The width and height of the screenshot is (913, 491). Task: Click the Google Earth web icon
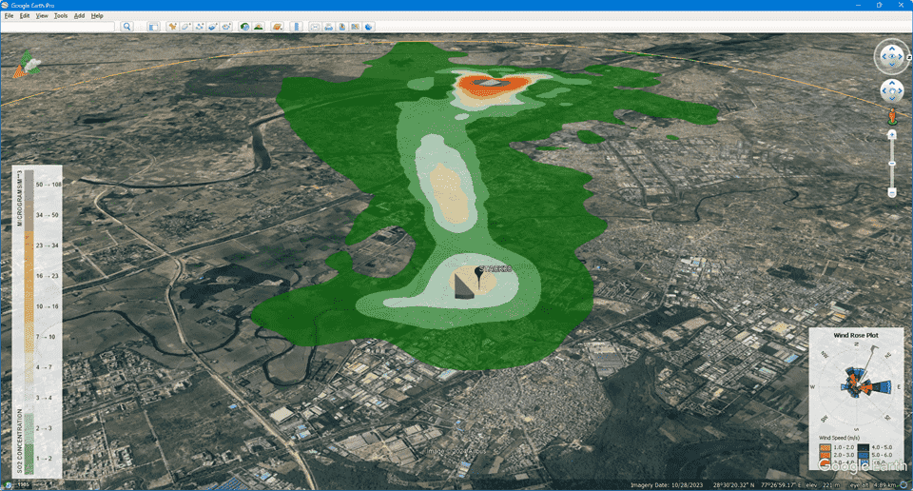pyautogui.click(x=369, y=27)
